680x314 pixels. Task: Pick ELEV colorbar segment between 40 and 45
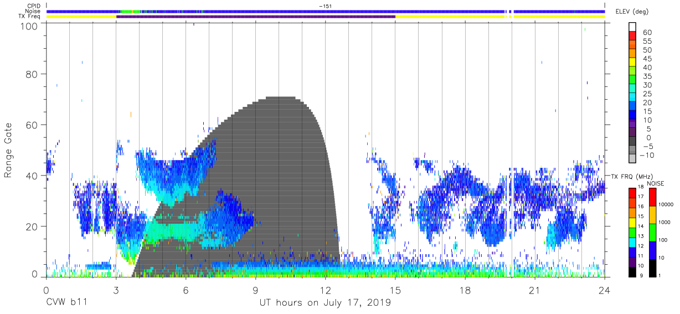(632, 63)
